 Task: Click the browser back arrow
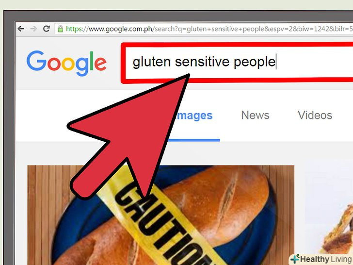(21, 29)
